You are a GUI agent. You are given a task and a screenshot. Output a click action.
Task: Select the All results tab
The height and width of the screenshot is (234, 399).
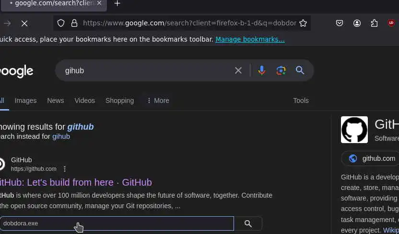[x=2, y=100]
